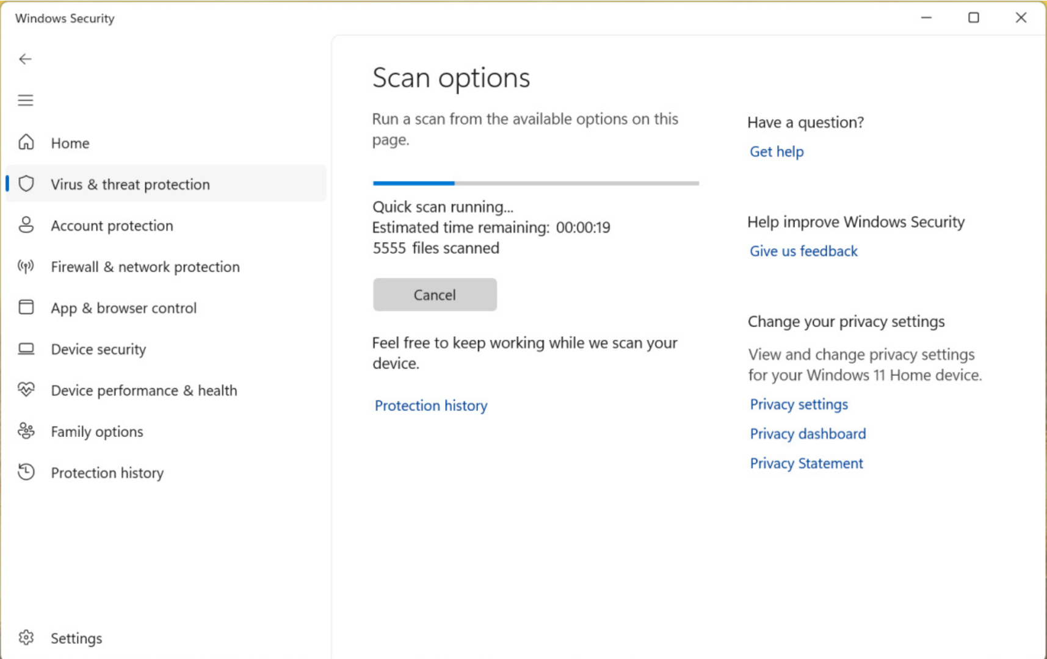Open Settings via the gear icon
Viewport: 1047px width, 659px height.
tap(26, 637)
